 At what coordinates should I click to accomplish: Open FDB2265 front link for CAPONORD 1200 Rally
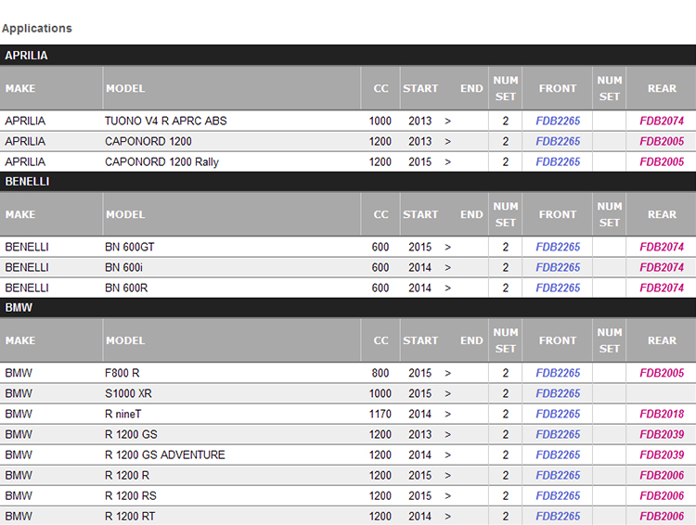[558, 161]
